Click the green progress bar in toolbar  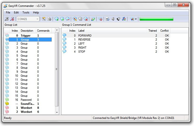pos(156,19)
